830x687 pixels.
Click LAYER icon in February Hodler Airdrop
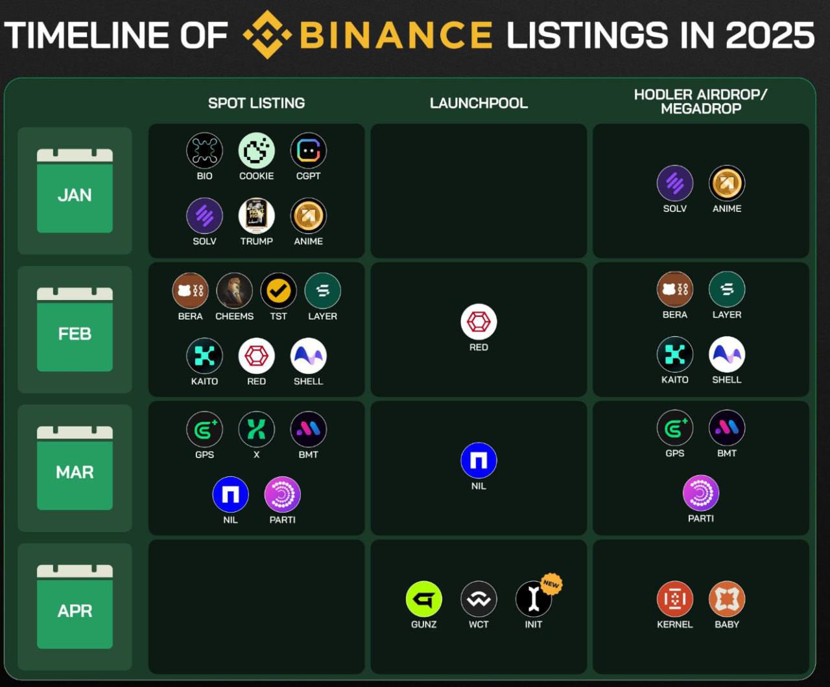pos(727,289)
